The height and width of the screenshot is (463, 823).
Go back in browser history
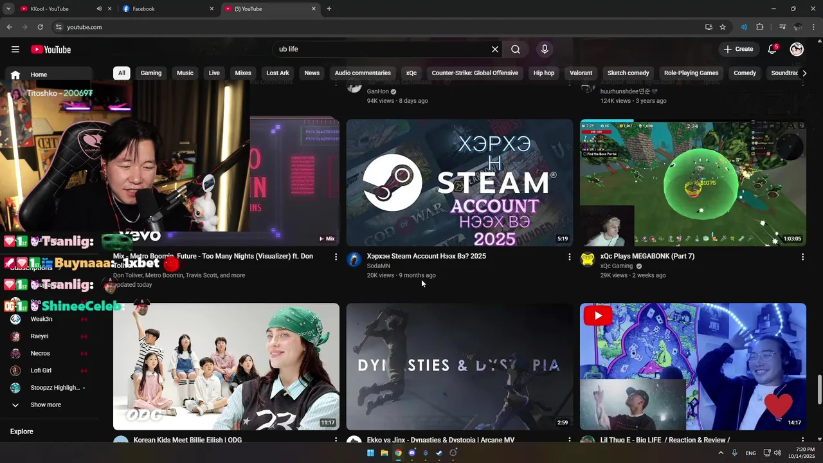pos(9,27)
